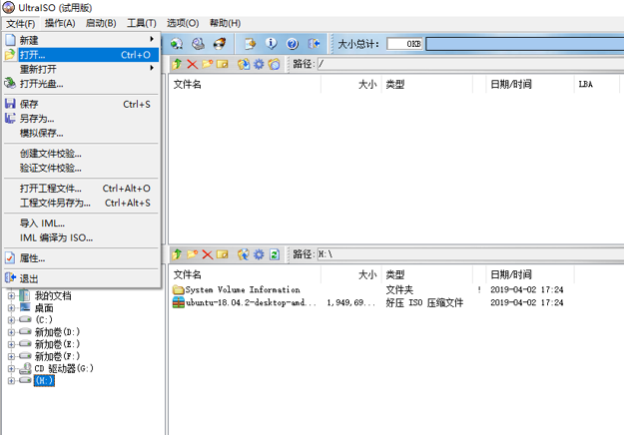The height and width of the screenshot is (435, 624).
Task: Create new folder in ISO pane toolbar
Action: (x=208, y=64)
